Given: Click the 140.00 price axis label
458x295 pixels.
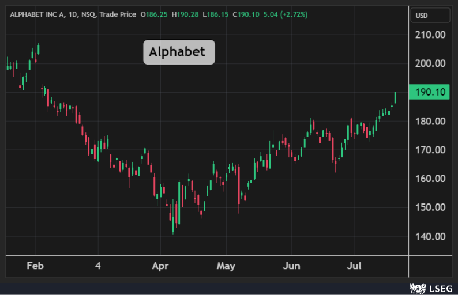Looking at the screenshot, I should [x=430, y=236].
